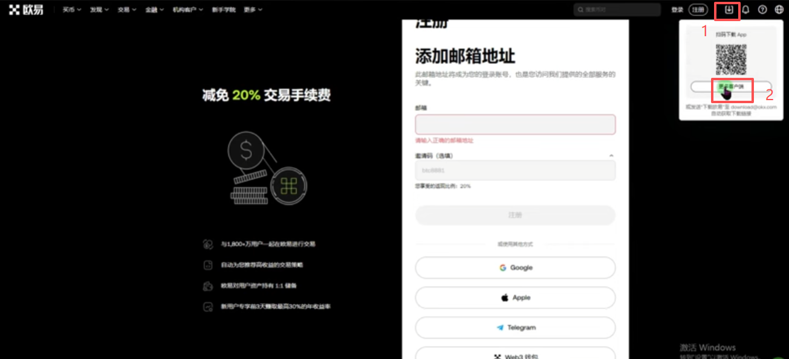Expand the 交易 dropdown menu
Image resolution: width=789 pixels, height=359 pixels.
coord(127,10)
